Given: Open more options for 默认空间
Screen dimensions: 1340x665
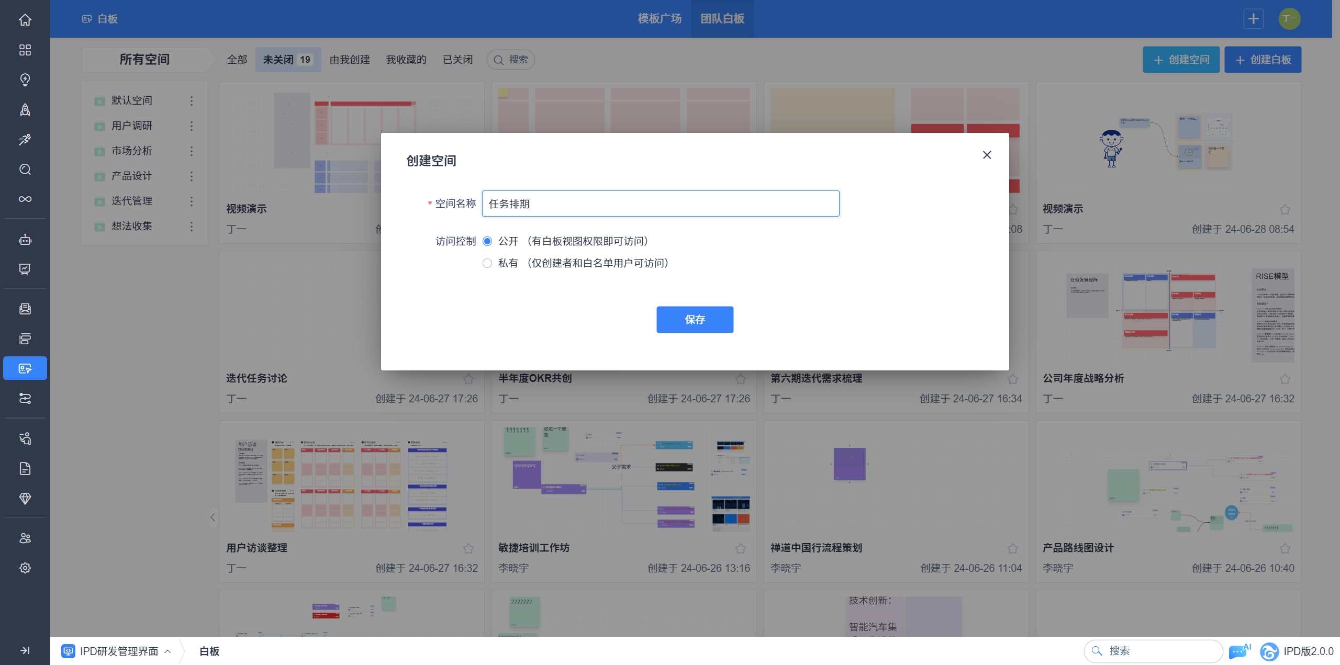Looking at the screenshot, I should (192, 100).
